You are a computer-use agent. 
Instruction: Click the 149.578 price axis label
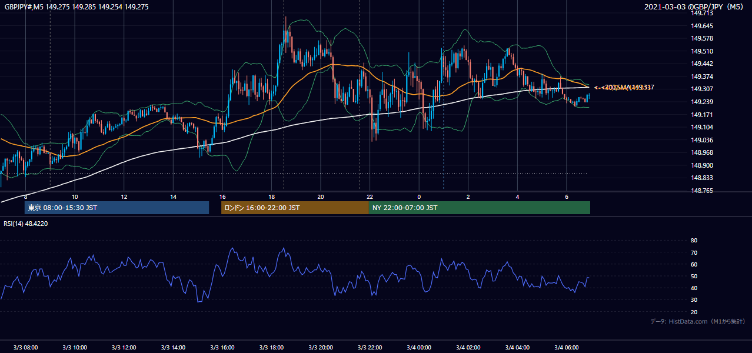[x=702, y=38]
